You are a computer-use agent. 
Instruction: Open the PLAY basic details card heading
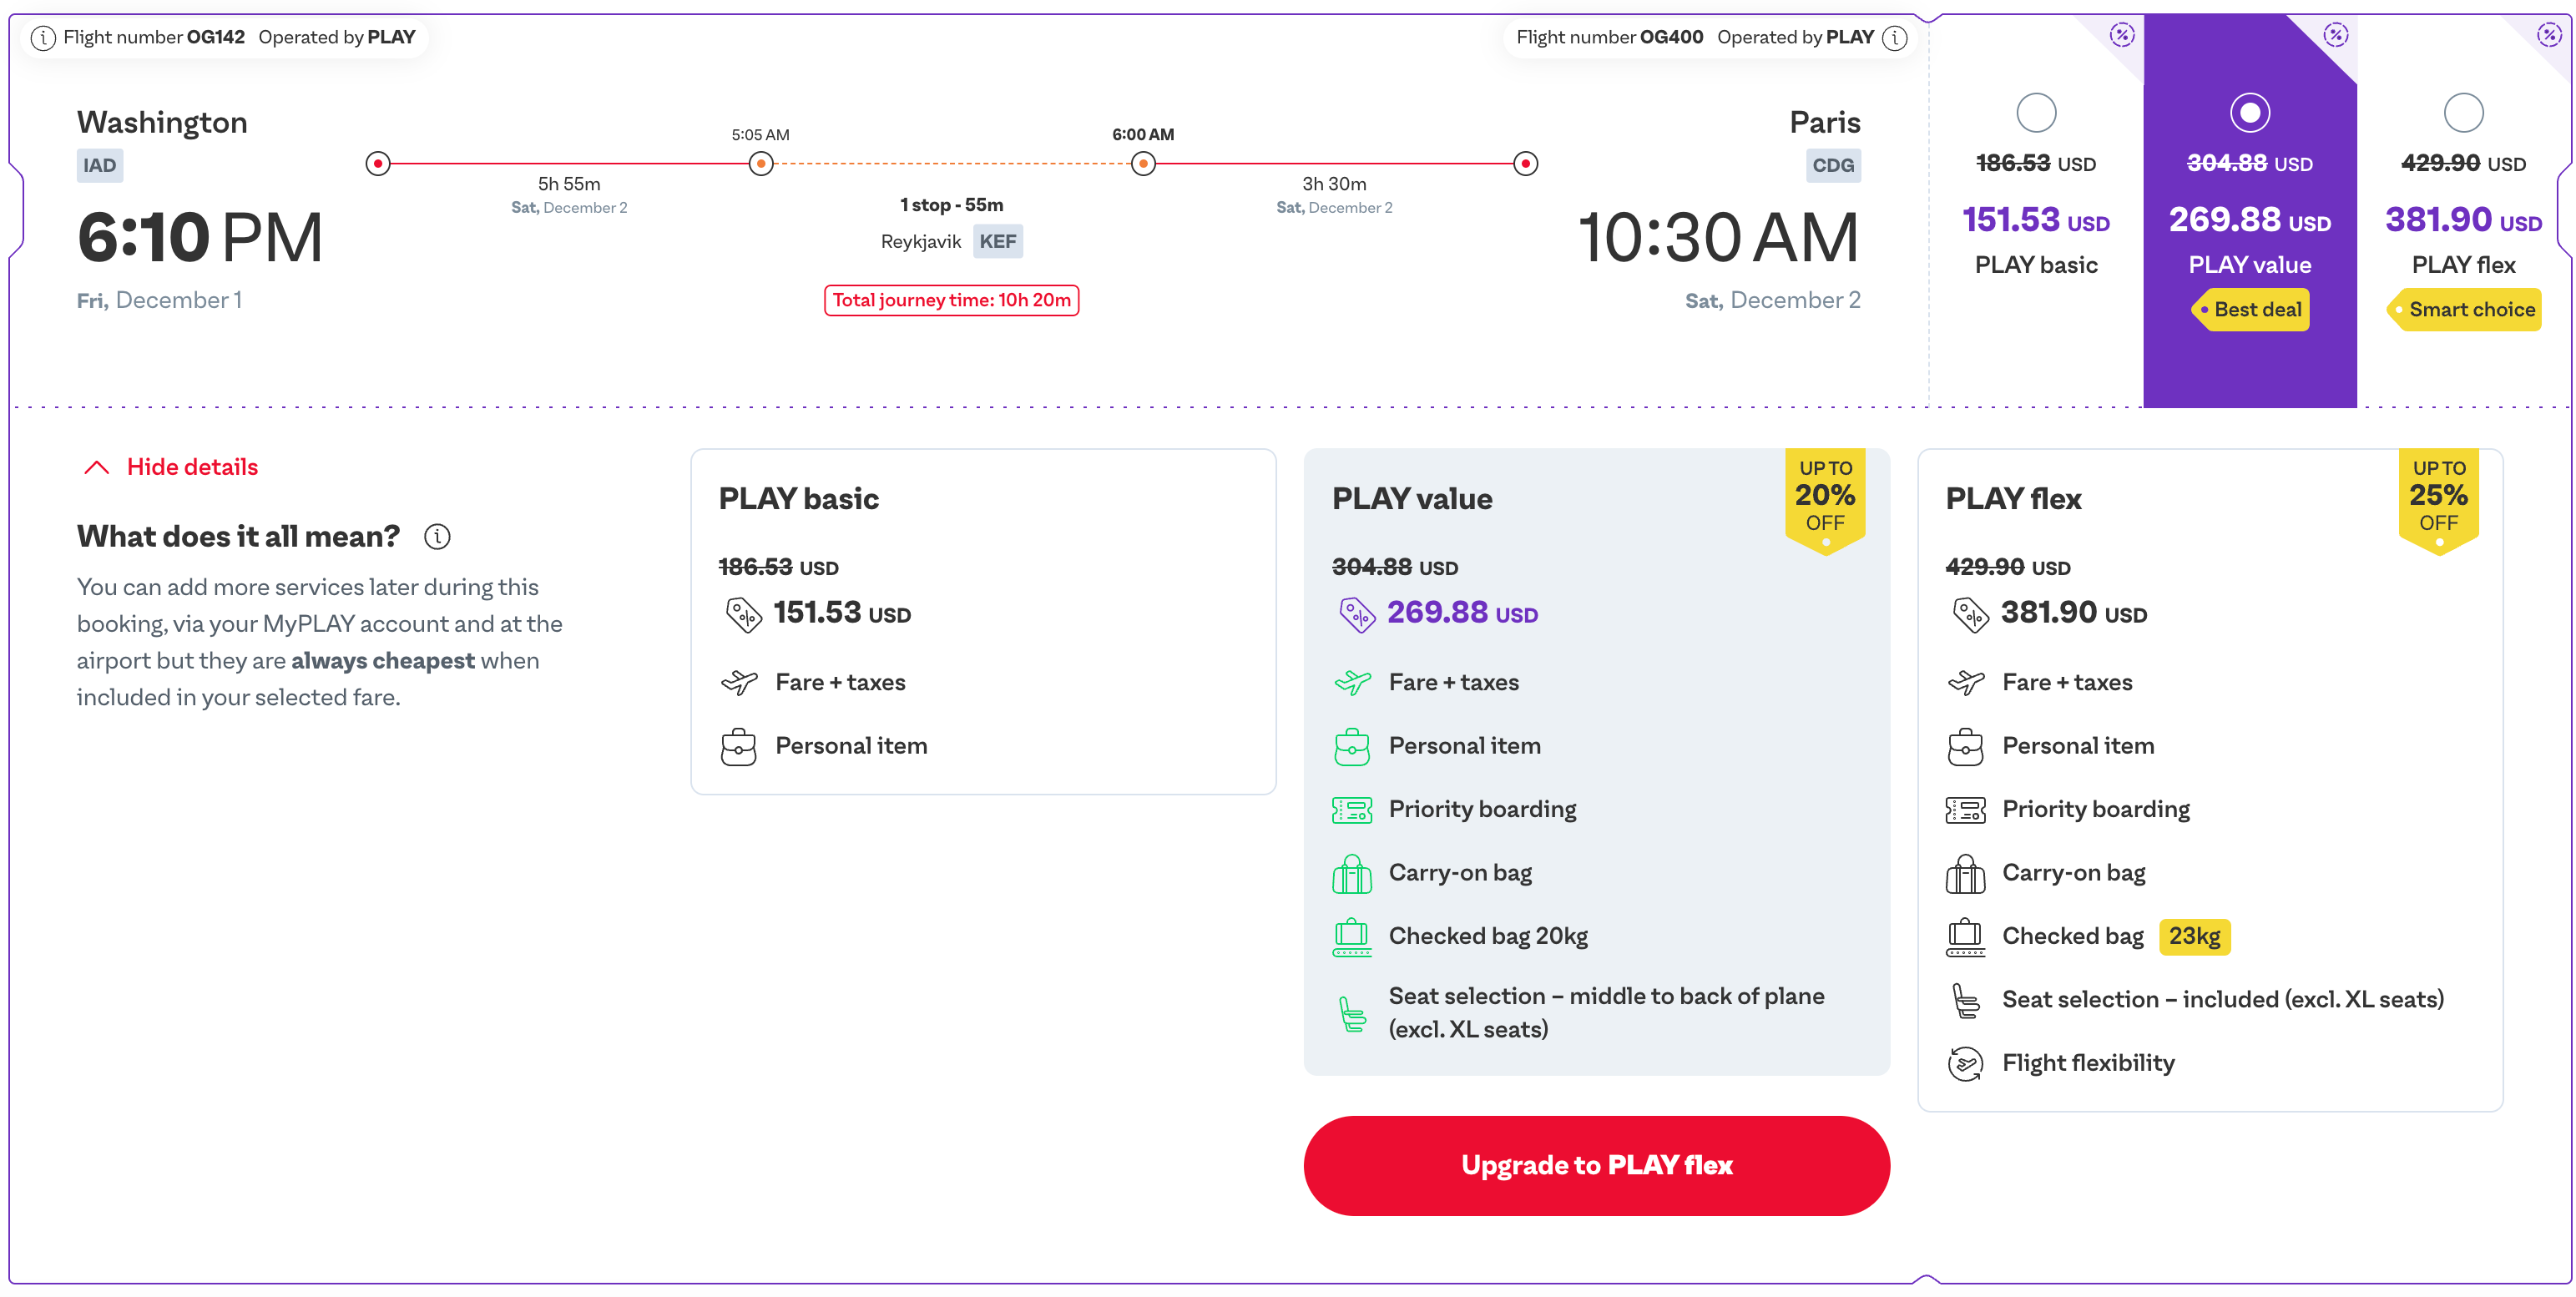(x=798, y=499)
